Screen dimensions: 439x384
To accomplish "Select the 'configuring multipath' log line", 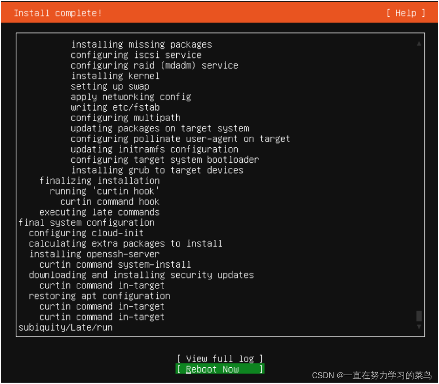I will pos(126,118).
